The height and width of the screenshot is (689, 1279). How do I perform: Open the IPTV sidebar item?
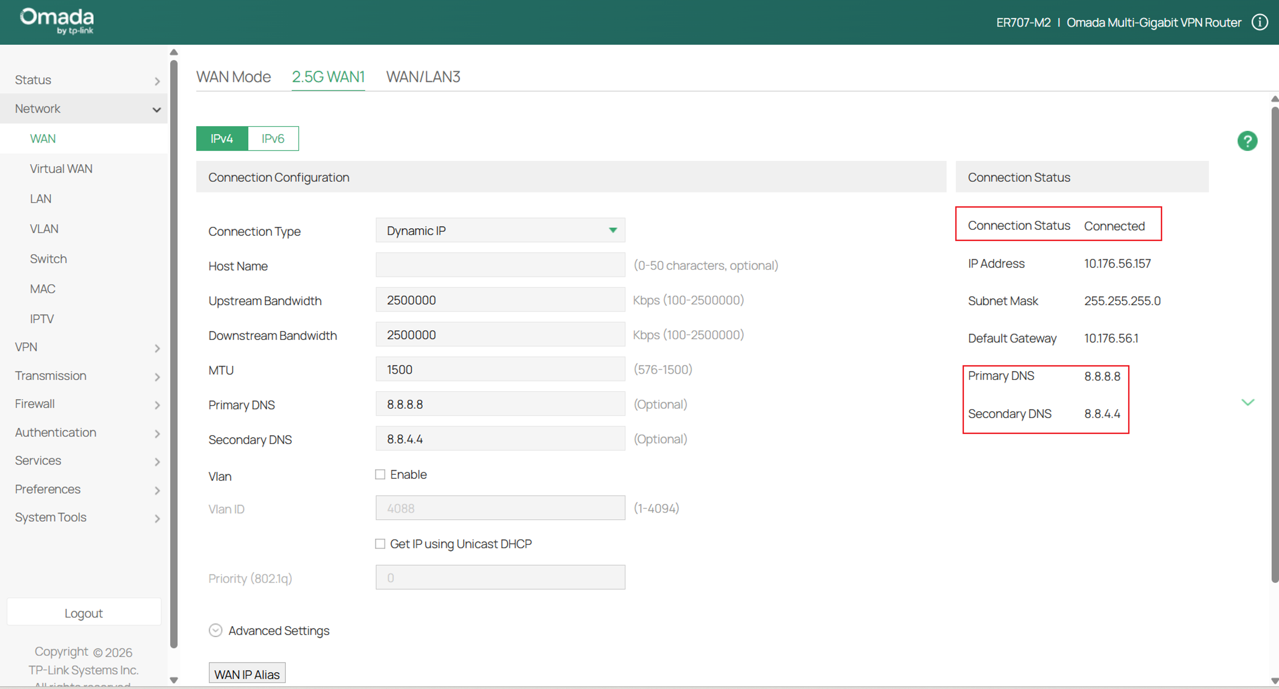84,319
